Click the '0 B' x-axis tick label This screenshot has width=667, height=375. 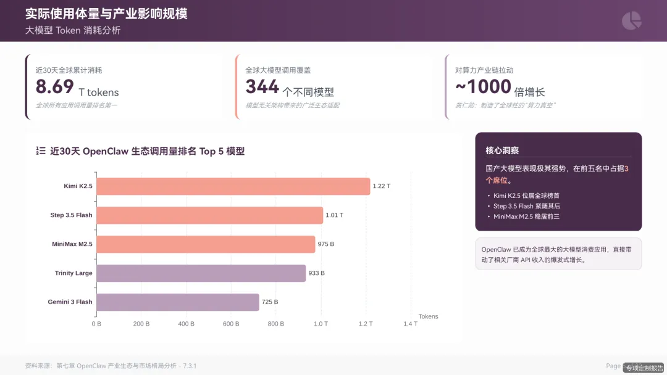96,324
